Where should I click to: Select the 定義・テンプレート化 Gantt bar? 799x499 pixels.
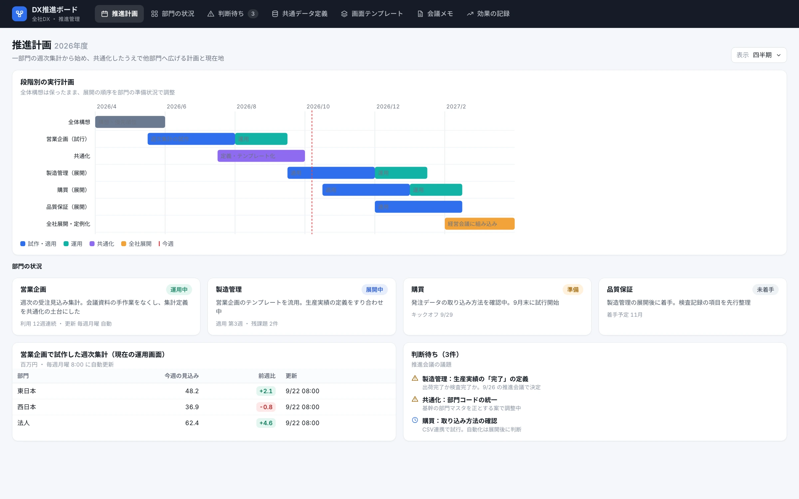pos(261,156)
